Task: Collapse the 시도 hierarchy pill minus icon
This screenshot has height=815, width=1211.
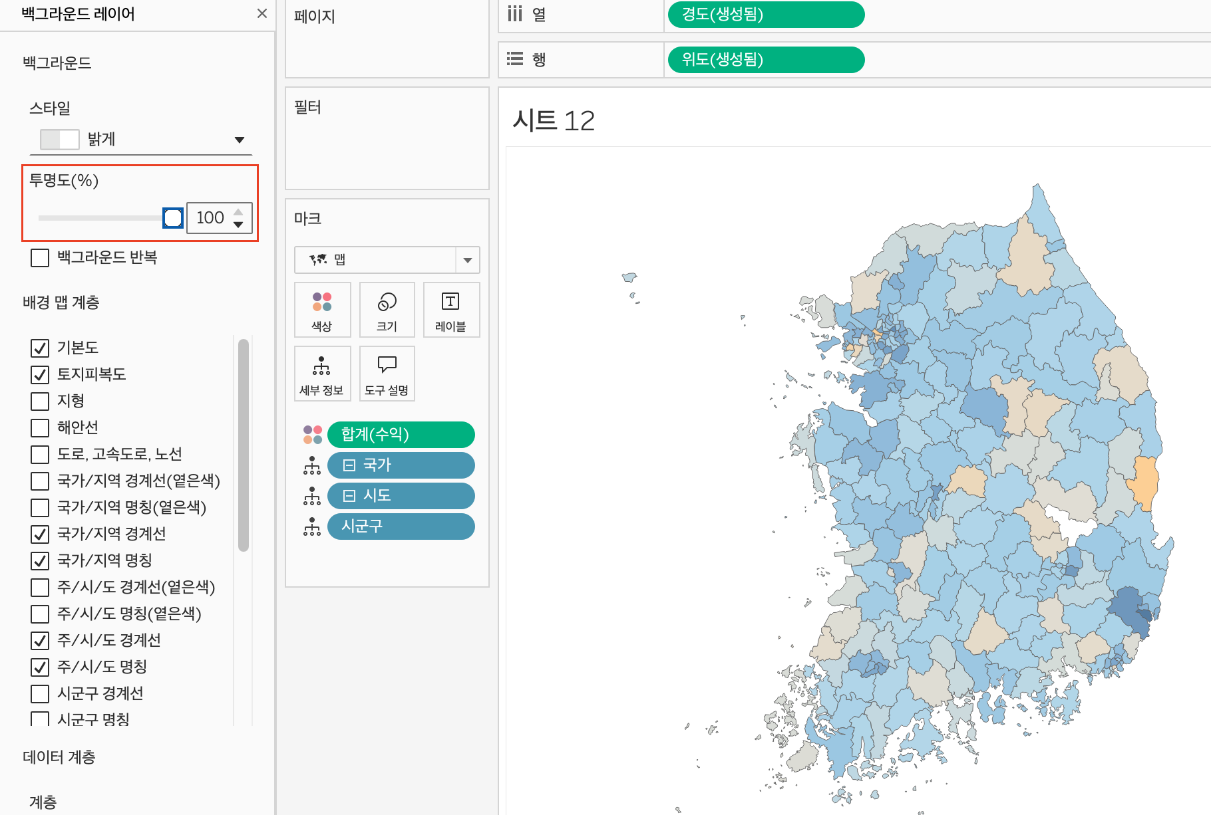Action: tap(349, 496)
